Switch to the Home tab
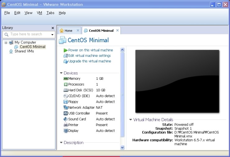230x157 pixels. point(68,30)
